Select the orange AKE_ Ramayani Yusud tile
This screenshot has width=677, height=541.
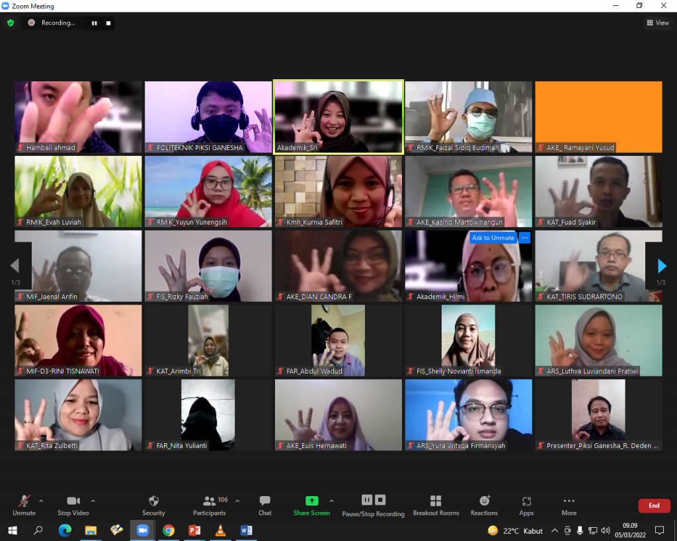(x=598, y=117)
